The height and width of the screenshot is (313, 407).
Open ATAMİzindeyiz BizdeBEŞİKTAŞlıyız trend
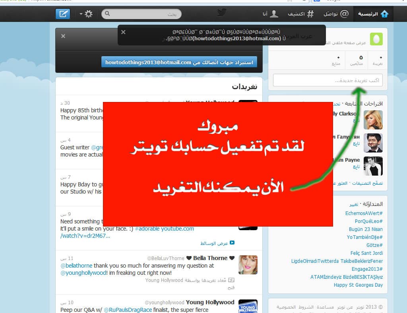[x=347, y=277]
